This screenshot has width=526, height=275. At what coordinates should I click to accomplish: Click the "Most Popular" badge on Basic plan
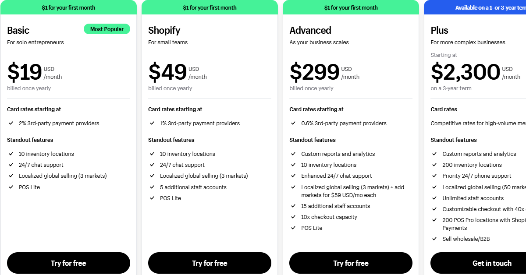[107, 29]
